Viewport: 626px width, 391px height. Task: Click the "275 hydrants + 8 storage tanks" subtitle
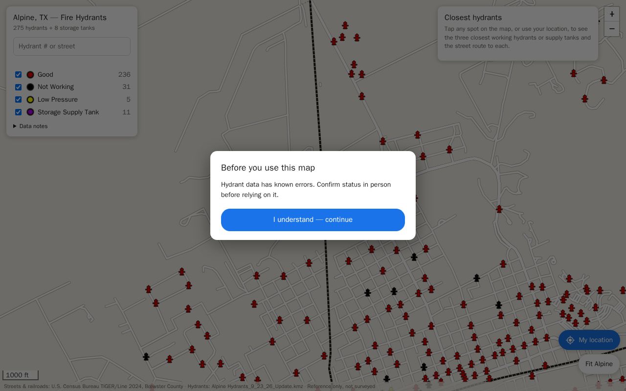click(54, 28)
